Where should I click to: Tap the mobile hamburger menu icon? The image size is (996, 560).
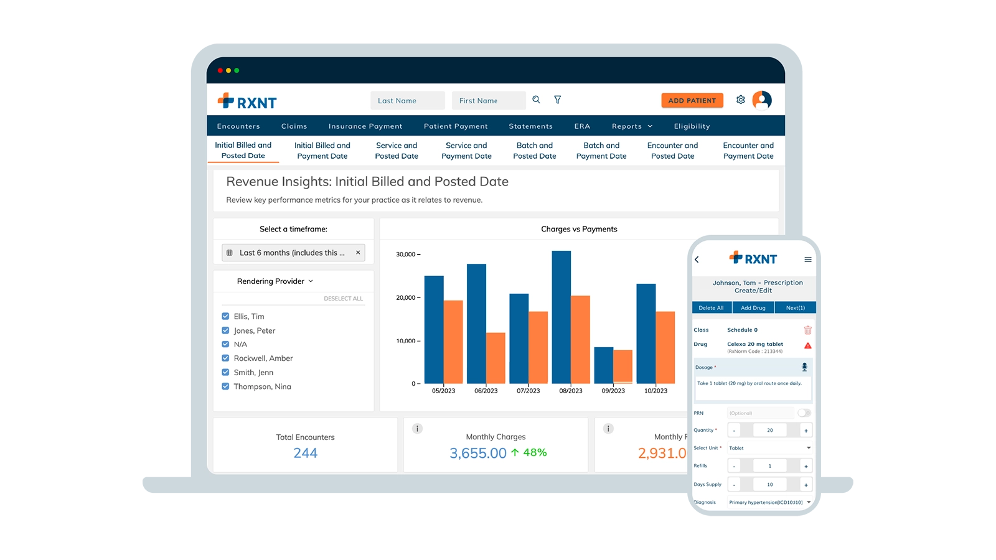point(808,259)
